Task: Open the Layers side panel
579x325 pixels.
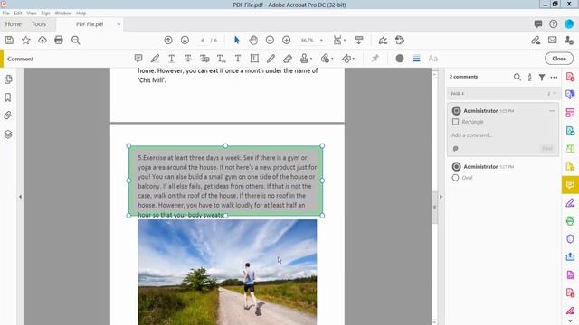Action: [x=8, y=135]
